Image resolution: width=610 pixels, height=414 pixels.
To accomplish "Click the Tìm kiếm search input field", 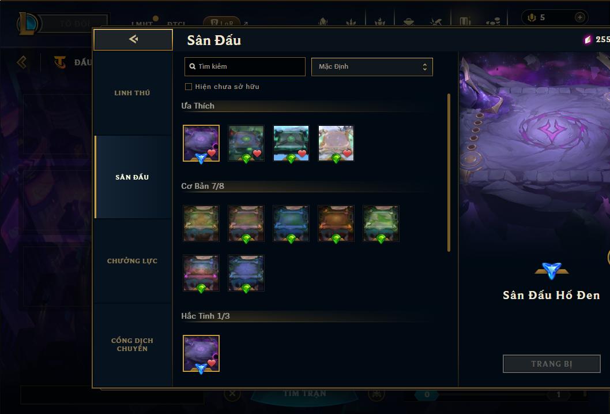I will (245, 66).
